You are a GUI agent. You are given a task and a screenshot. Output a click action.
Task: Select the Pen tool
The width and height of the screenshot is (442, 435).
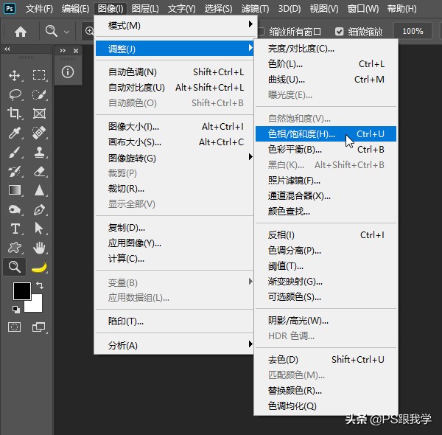click(39, 209)
